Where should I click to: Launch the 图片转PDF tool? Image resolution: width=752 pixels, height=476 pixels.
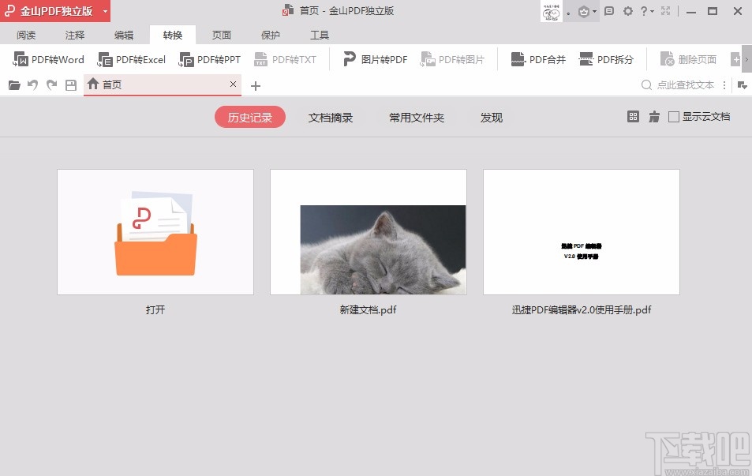click(x=373, y=58)
